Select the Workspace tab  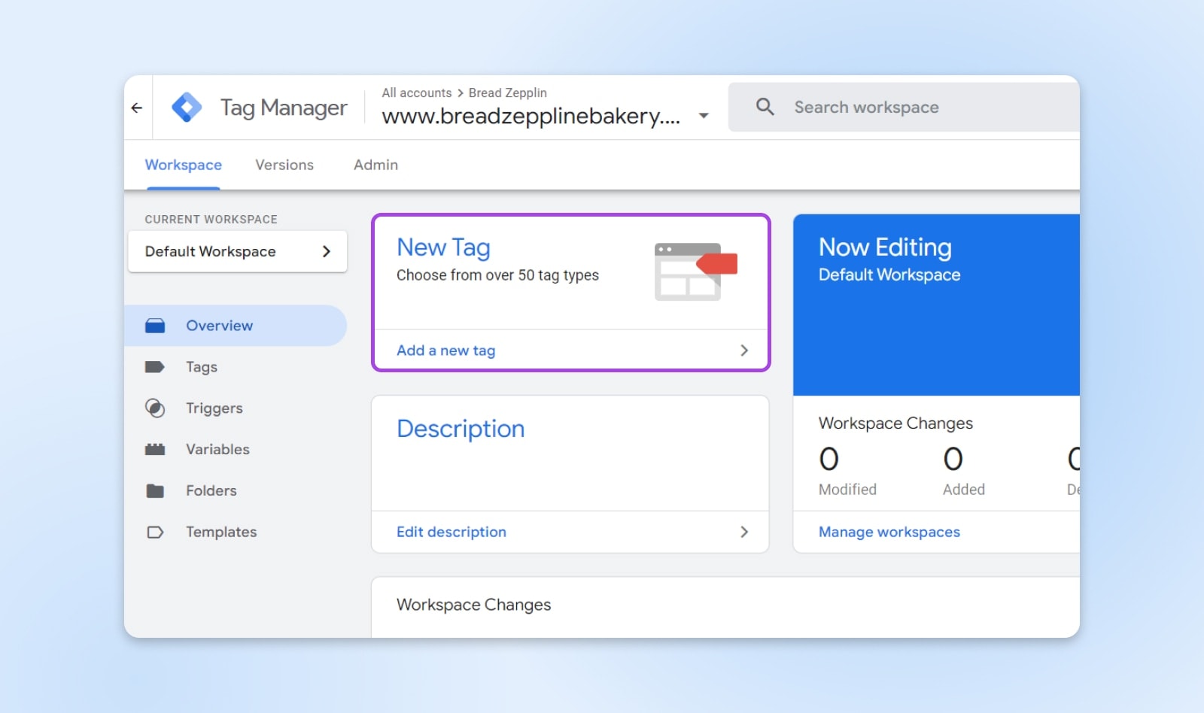click(x=183, y=165)
